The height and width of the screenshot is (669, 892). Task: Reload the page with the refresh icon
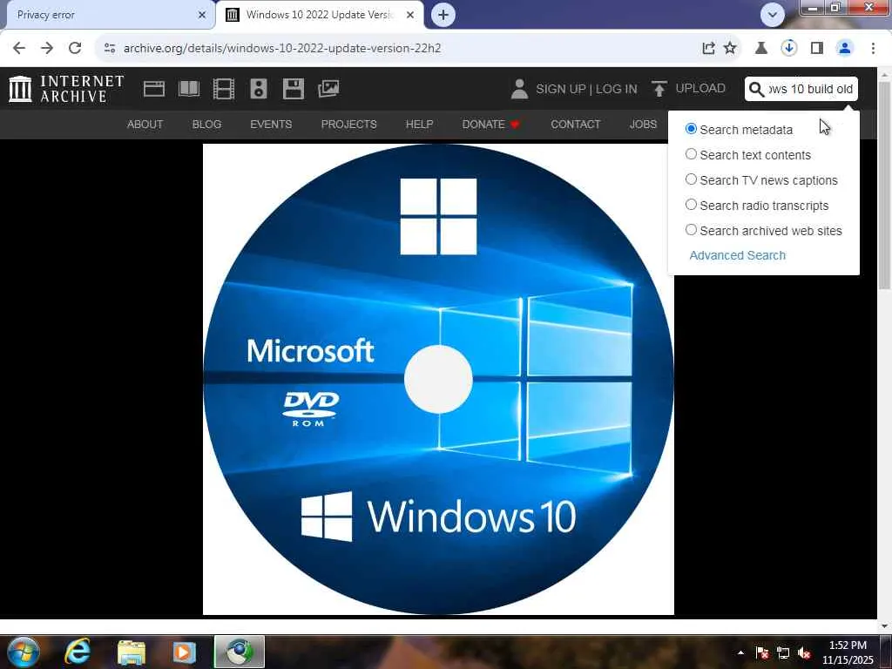[75, 48]
